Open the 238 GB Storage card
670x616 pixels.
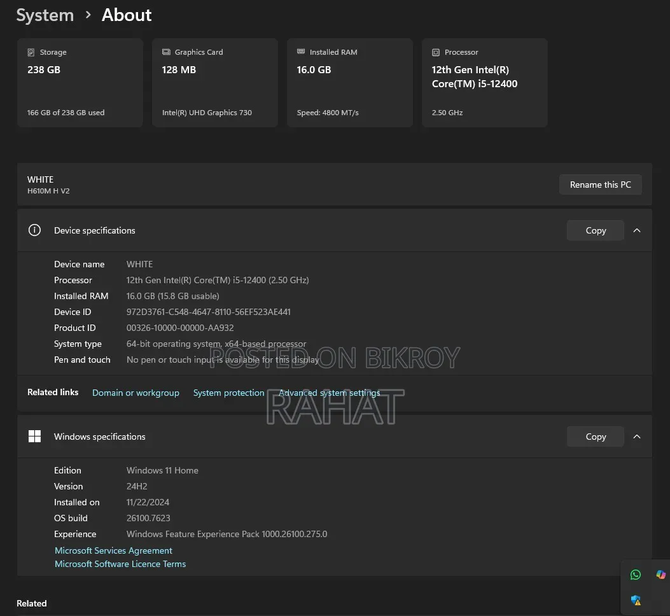point(80,83)
